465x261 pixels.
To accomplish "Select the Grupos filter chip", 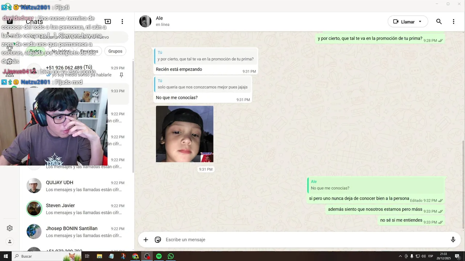I will point(115,51).
